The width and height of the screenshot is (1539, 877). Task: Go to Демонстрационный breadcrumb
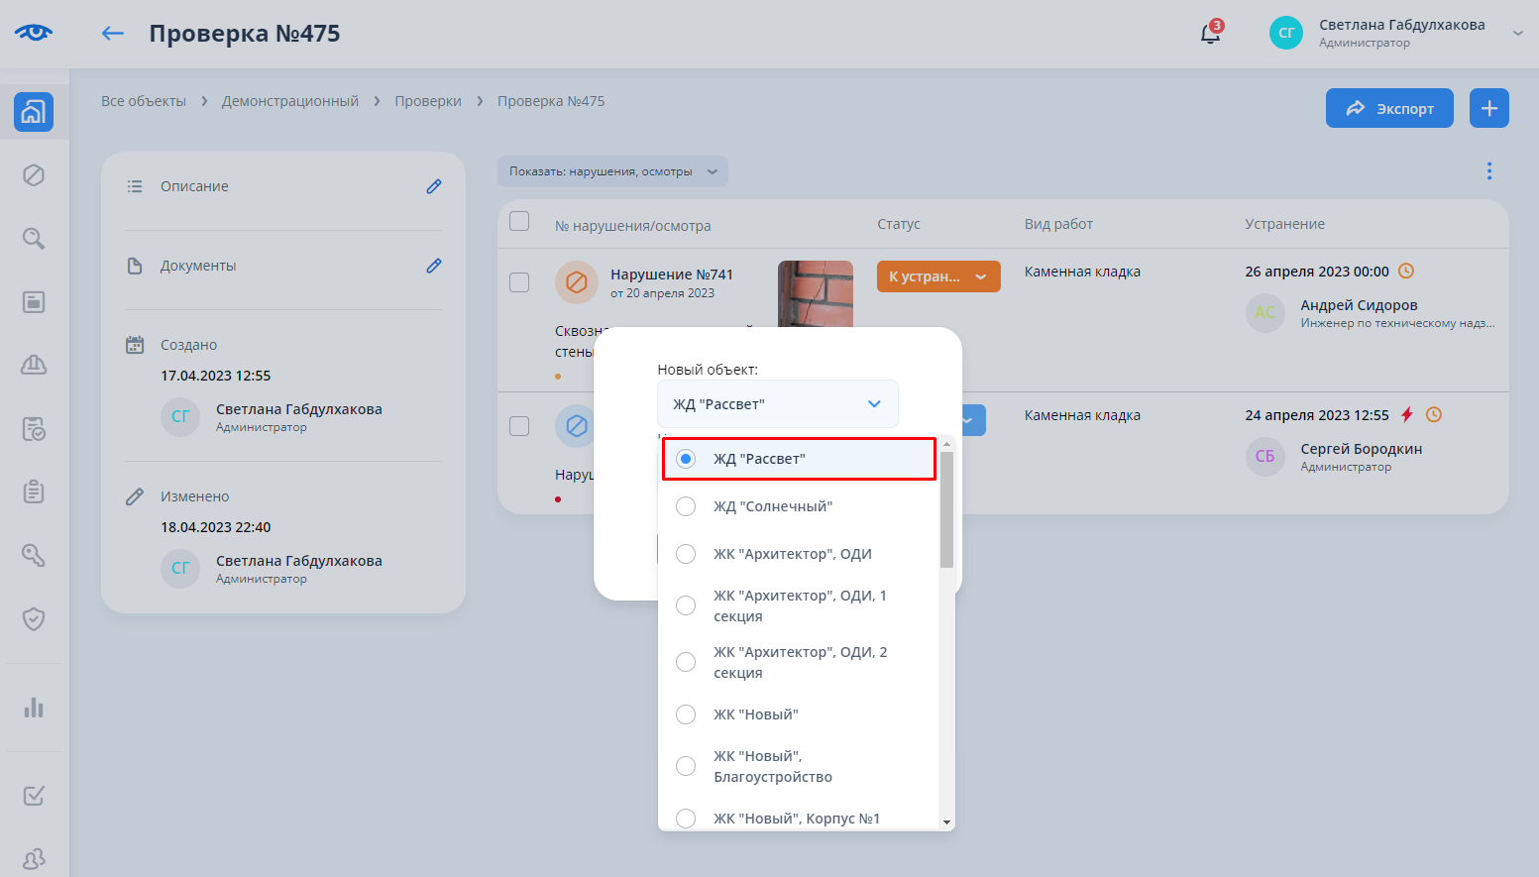[x=289, y=101]
